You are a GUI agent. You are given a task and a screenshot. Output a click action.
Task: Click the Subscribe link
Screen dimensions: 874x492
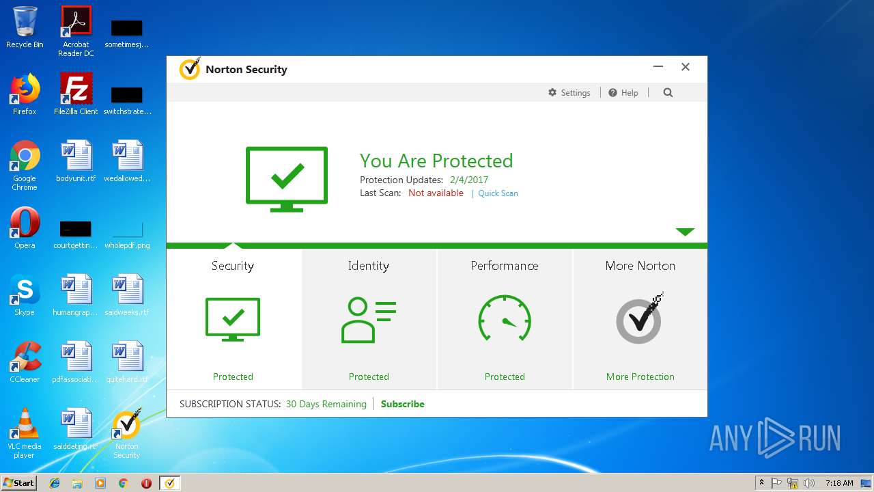point(403,404)
